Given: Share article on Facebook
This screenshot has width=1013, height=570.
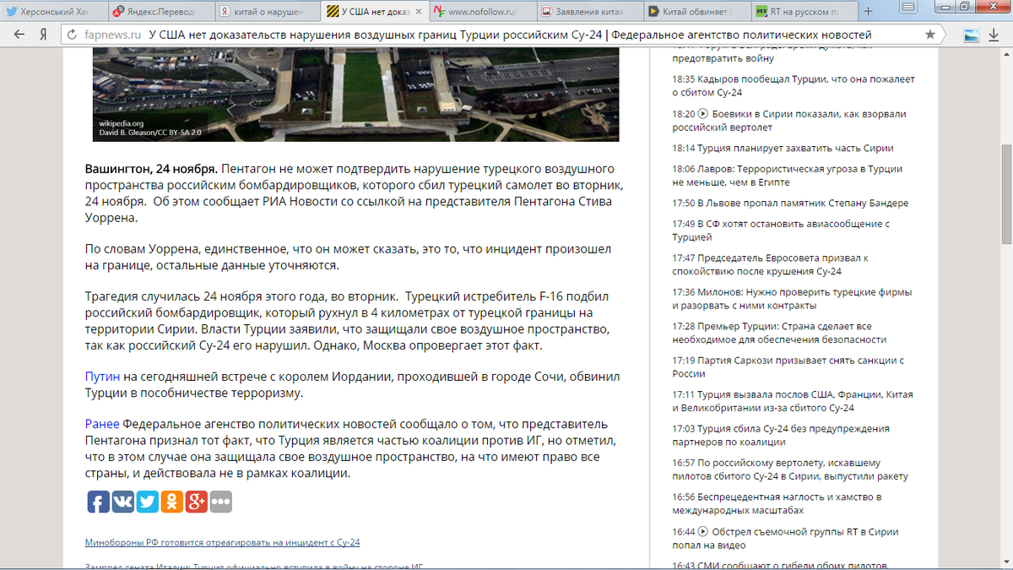Looking at the screenshot, I should tap(98, 502).
